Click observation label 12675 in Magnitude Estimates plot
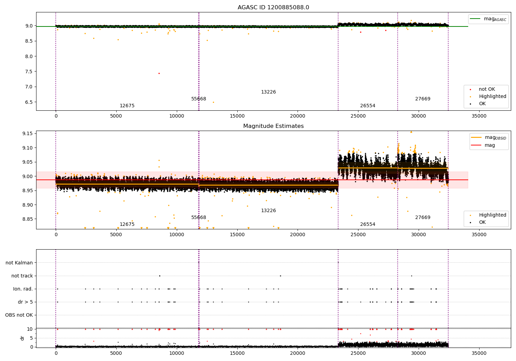516x361 pixels. click(x=127, y=225)
